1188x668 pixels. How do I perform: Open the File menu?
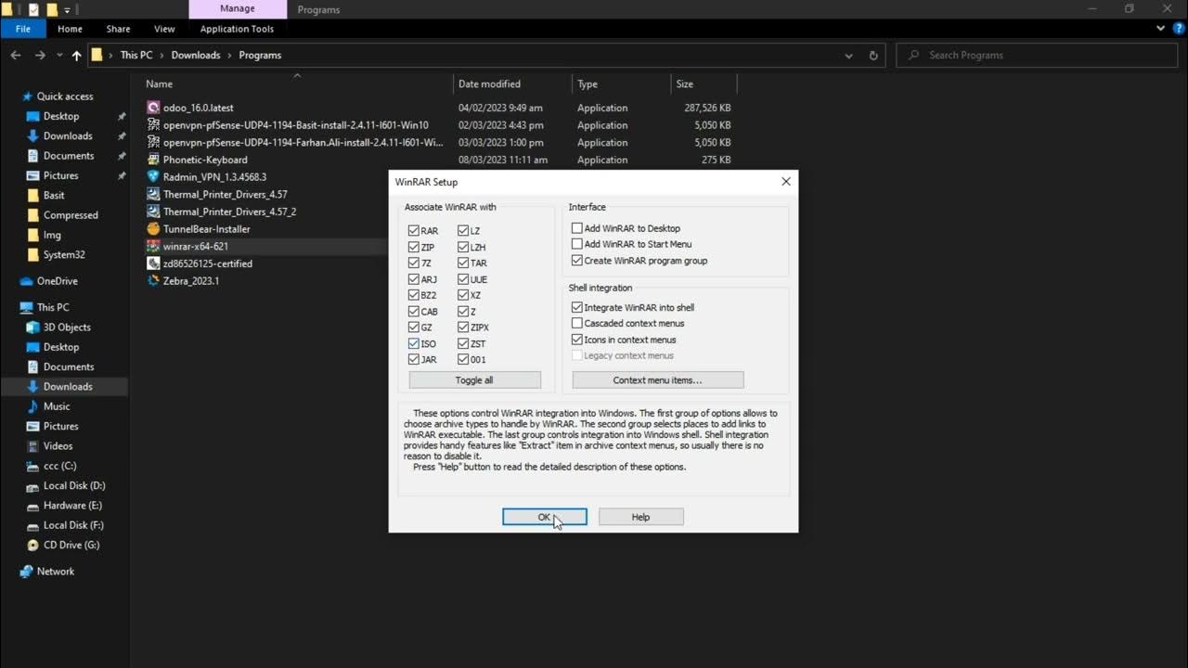(22, 29)
